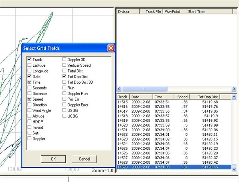Image resolution: width=239 pixels, height=182 pixels.
Task: Turn on the Wind Angle field
Action: (x=30, y=111)
